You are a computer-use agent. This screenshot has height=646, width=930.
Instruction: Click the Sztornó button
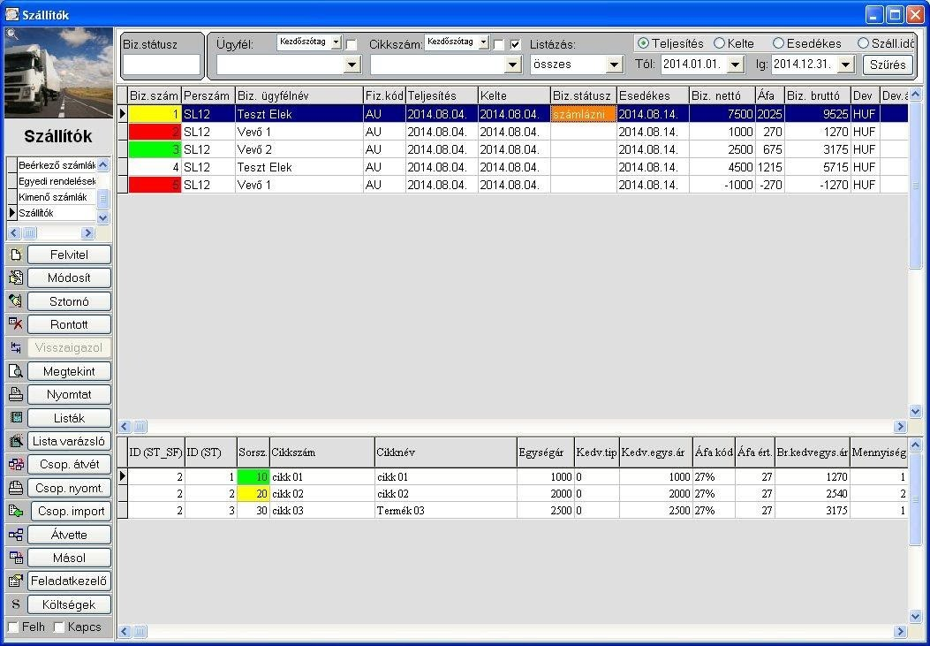point(70,301)
